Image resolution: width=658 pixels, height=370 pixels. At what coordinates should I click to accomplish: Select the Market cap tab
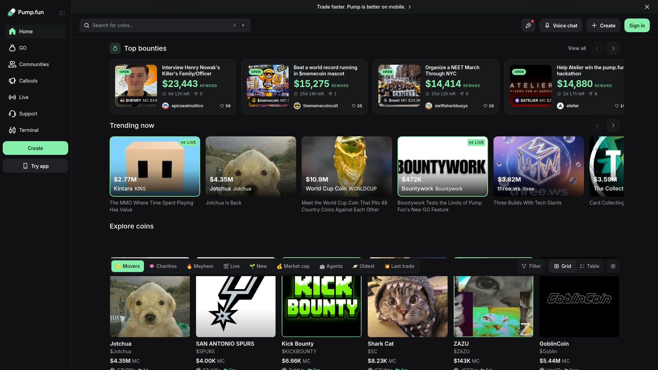(293, 266)
